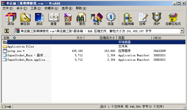Image resolution: width=187 pixels, height=110 pixels.
Task: Go up one folder level button
Action: pos(7,31)
